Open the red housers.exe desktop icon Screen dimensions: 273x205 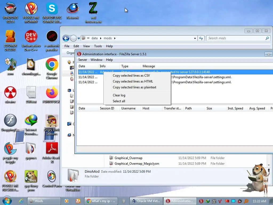tap(93, 12)
